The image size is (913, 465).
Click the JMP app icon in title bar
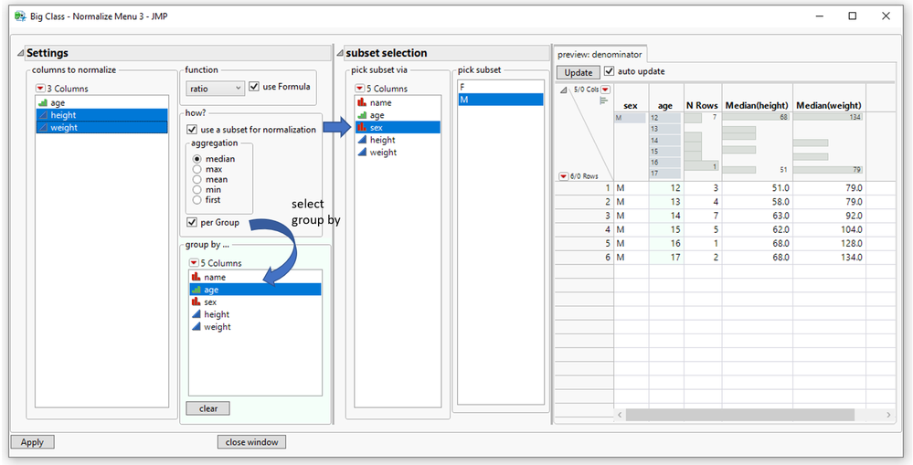coord(20,16)
